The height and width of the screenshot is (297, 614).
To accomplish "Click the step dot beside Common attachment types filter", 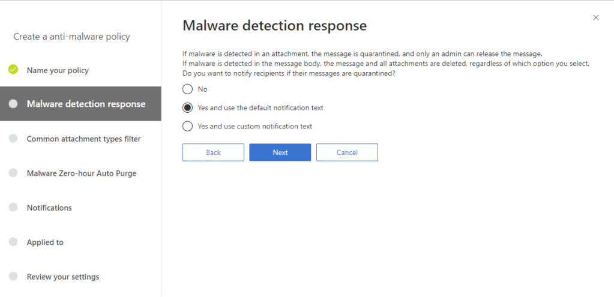I will click(13, 139).
